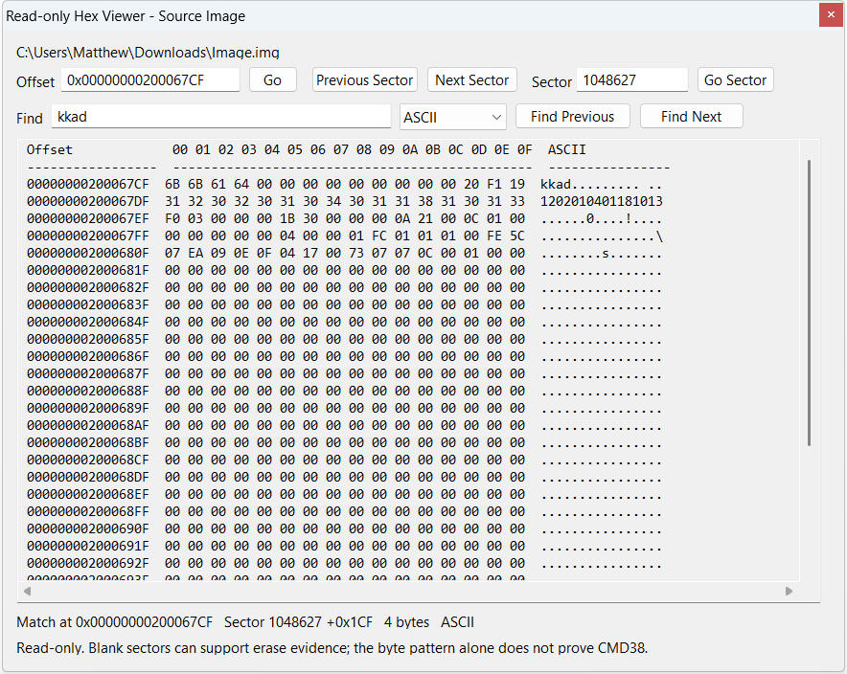Click the right arrow of horizontal scrollbar

(x=789, y=591)
